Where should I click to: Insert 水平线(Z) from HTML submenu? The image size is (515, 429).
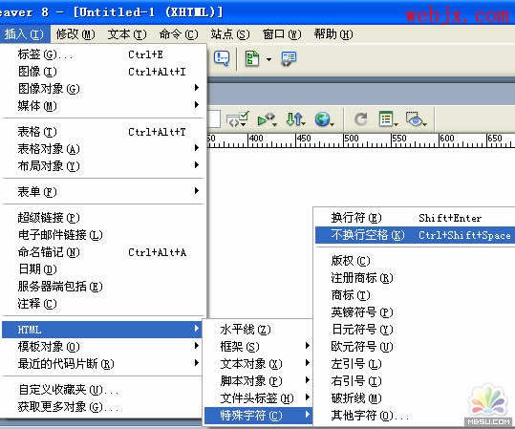point(258,330)
